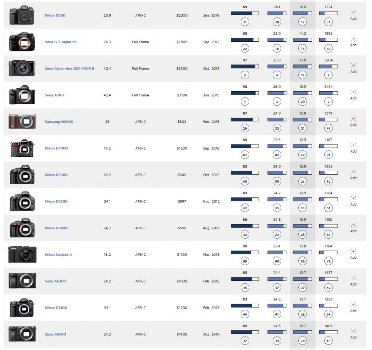This screenshot has height=350, width=372.
Task: Click the brown Samsung NX500 camera image
Action: (x=22, y=121)
